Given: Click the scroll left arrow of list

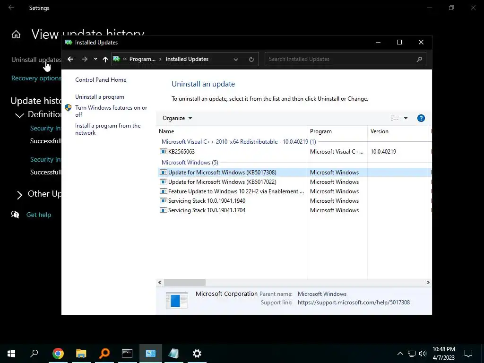Looking at the screenshot, I should 160,282.
